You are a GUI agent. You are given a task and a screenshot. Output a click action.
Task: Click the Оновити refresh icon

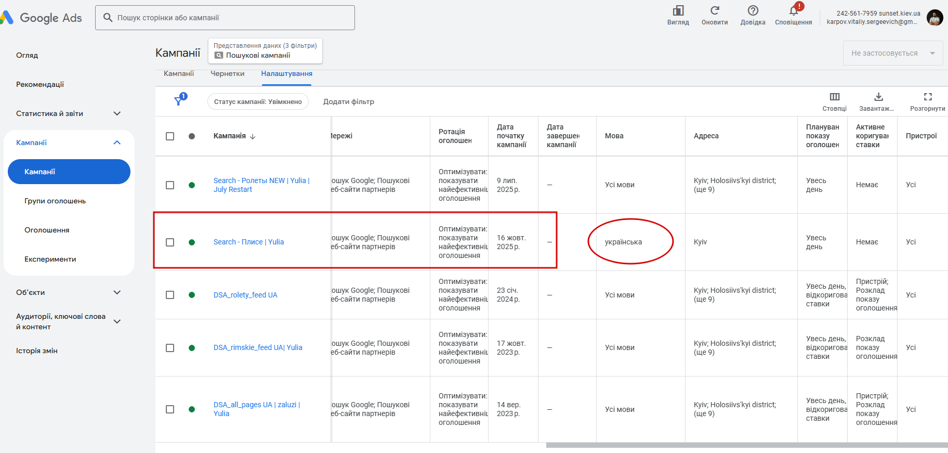click(715, 11)
